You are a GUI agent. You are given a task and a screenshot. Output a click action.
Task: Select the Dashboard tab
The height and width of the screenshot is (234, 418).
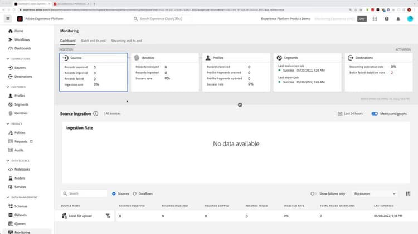point(67,41)
